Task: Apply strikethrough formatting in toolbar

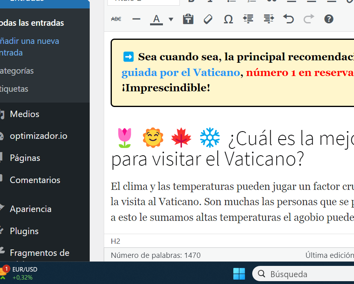Action: click(116, 19)
